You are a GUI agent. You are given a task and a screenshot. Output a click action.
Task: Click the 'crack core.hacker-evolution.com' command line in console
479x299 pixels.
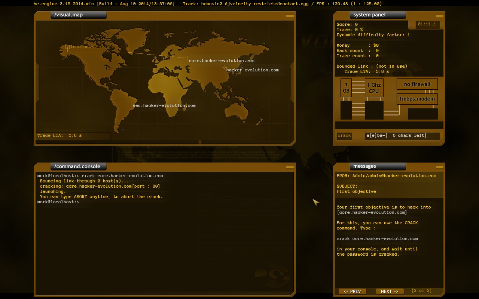100,176
